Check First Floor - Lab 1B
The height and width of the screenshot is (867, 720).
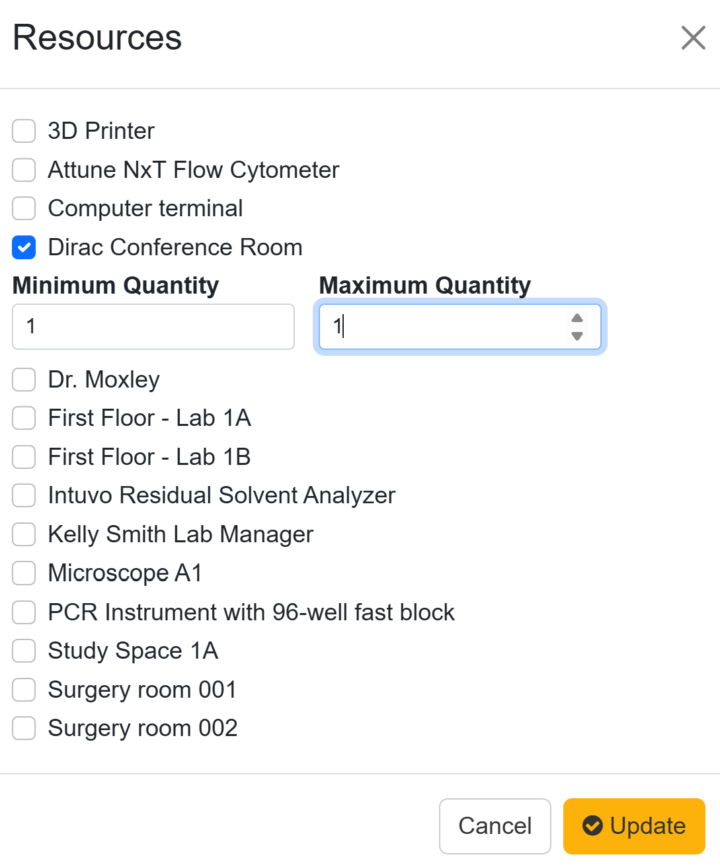[24, 457]
